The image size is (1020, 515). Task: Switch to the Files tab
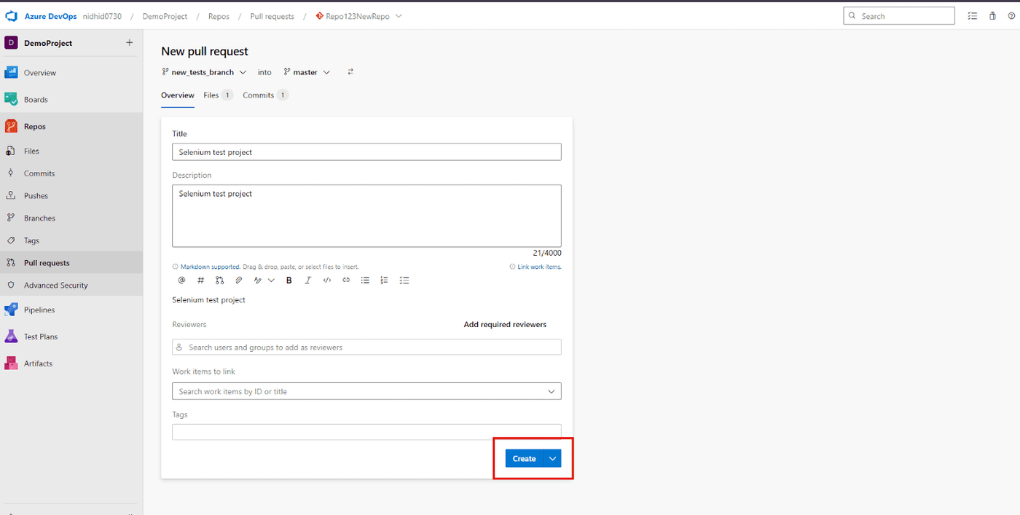point(218,95)
